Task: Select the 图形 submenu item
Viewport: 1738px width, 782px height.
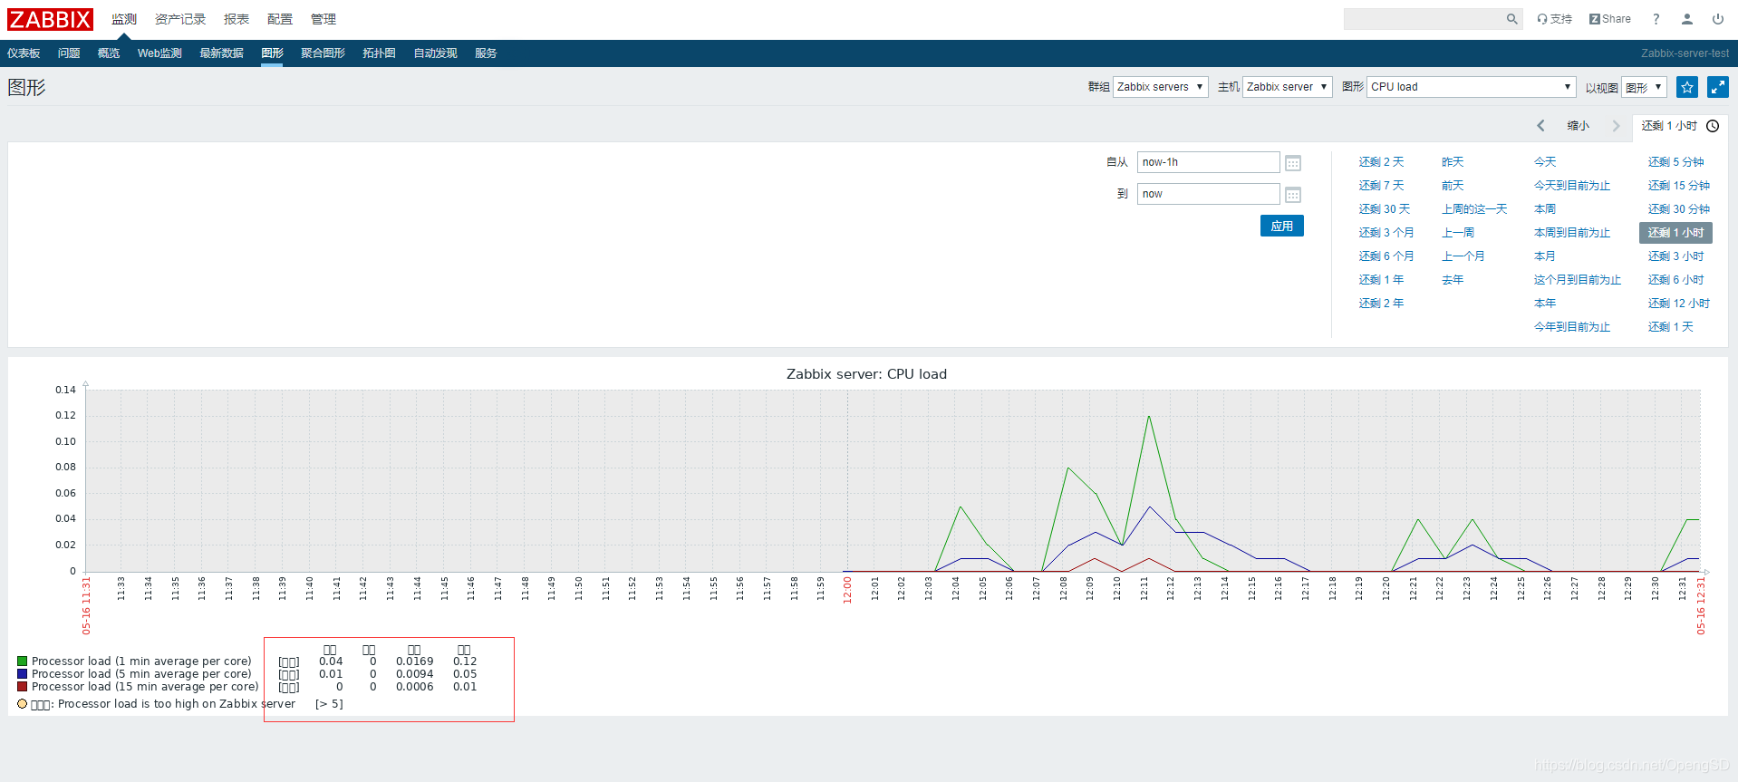Action: (273, 53)
